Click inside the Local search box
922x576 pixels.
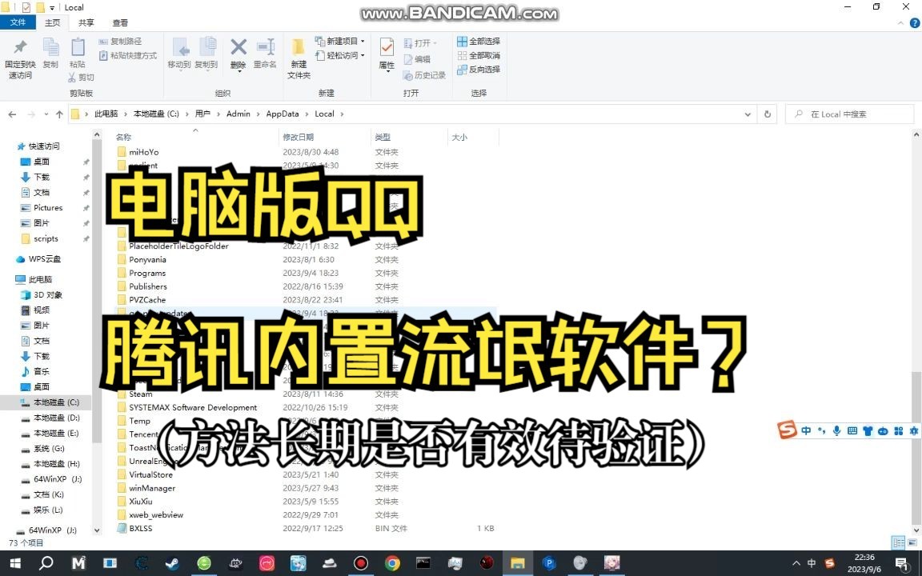(850, 114)
